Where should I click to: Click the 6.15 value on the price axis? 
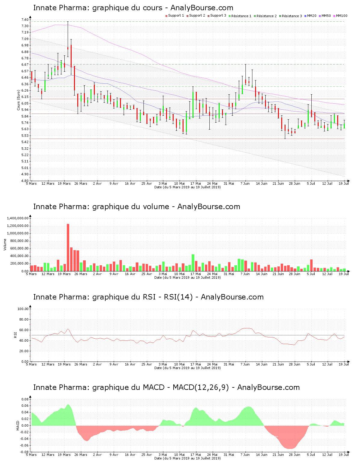click(25, 97)
